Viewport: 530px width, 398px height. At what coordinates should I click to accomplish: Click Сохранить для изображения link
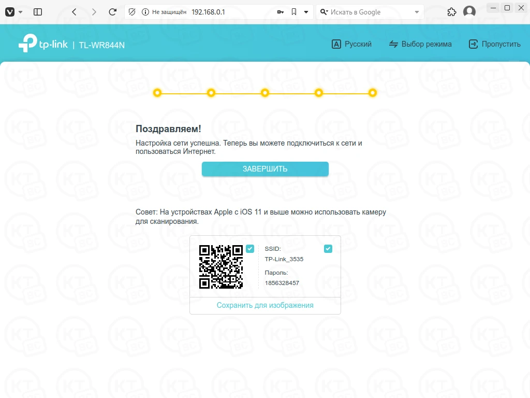(265, 305)
